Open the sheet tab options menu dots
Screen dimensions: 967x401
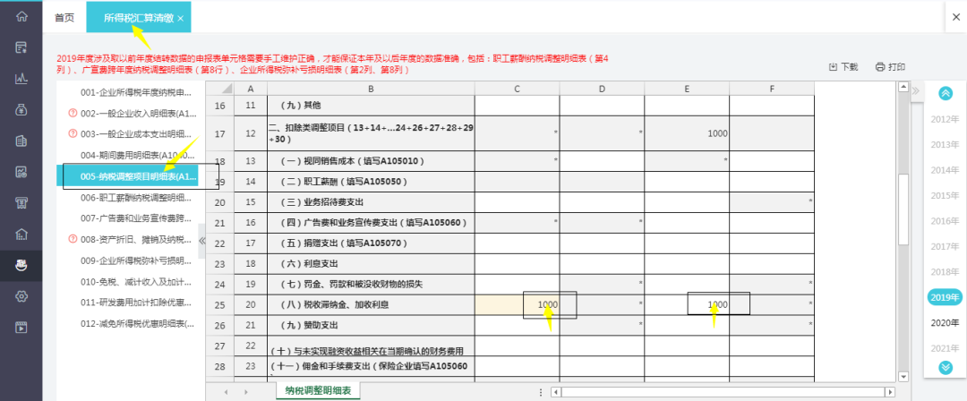[541, 391]
